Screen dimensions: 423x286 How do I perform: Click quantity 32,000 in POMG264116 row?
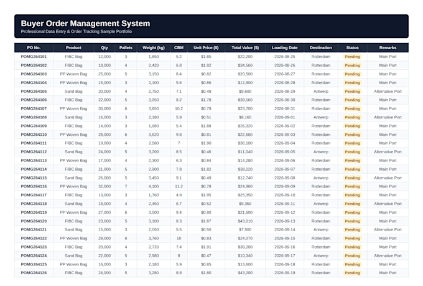point(105,186)
